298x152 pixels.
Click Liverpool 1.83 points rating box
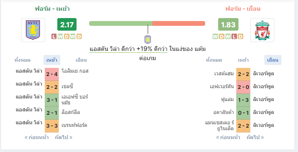(228, 24)
